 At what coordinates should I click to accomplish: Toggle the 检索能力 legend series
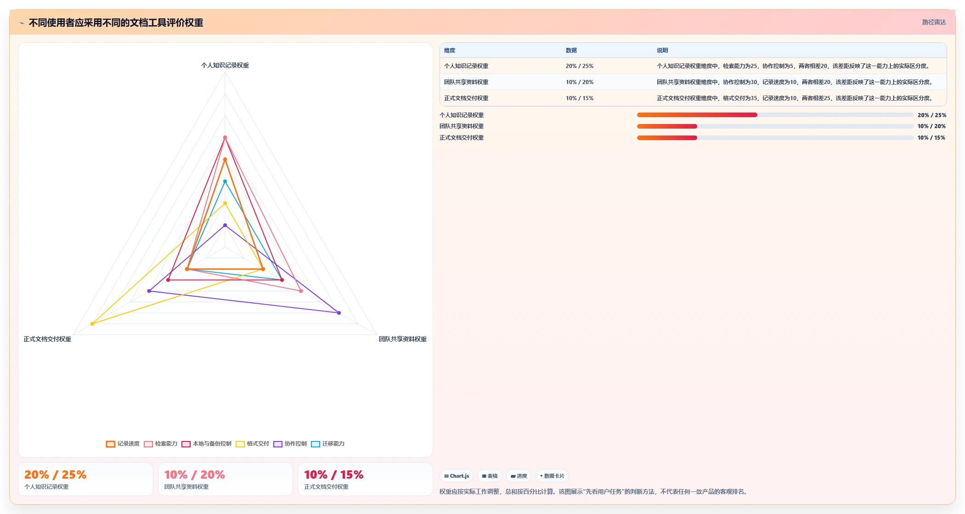(x=160, y=444)
